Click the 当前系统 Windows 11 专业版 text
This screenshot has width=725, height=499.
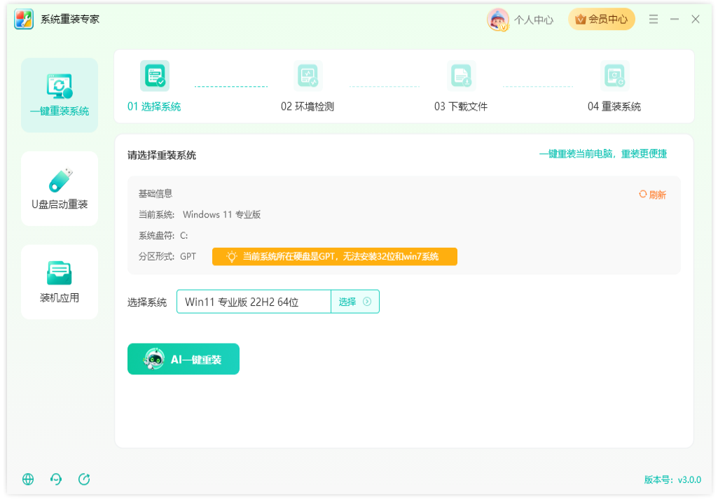(200, 214)
